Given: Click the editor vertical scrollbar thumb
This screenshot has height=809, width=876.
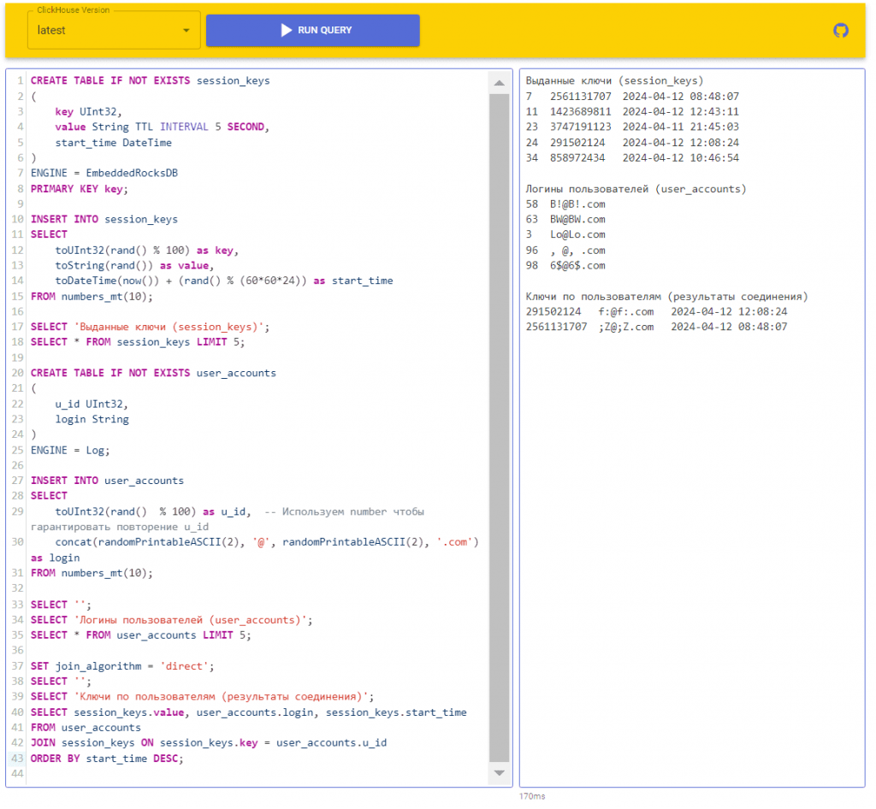Looking at the screenshot, I should (499, 428).
